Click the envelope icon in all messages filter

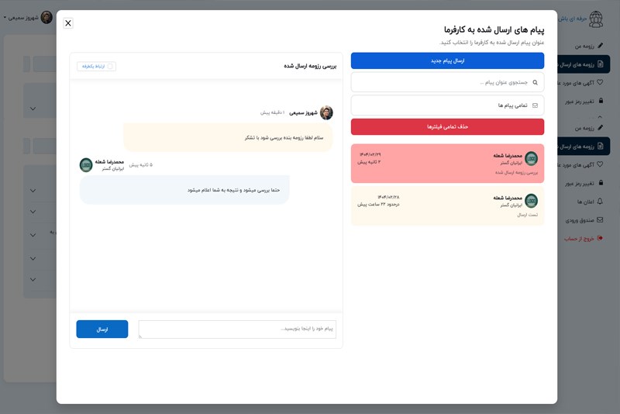pyautogui.click(x=535, y=105)
